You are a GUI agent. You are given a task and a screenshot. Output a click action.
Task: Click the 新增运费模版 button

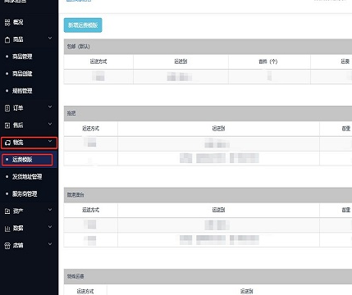(x=83, y=25)
